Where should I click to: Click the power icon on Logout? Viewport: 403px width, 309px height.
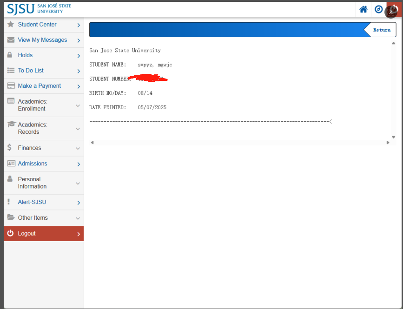tap(10, 233)
